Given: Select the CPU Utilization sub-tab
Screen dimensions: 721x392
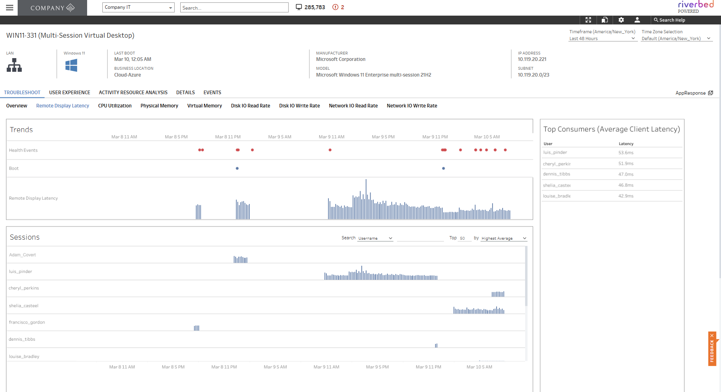Looking at the screenshot, I should coord(115,106).
